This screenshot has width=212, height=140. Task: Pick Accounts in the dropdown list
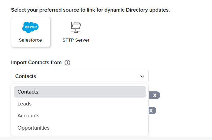(28, 116)
